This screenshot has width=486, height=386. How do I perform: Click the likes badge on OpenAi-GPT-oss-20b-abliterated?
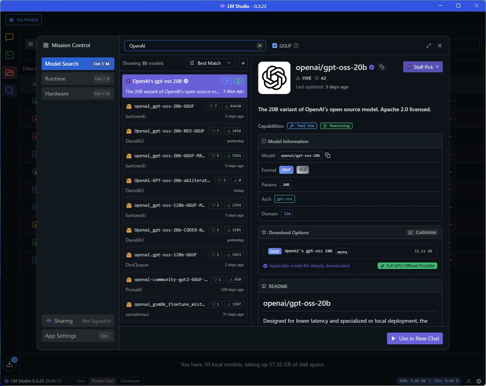point(222,180)
